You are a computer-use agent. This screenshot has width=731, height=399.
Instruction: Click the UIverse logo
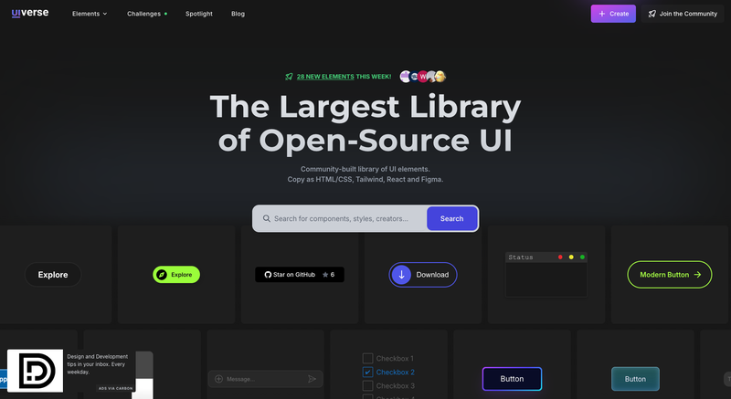(x=30, y=13)
